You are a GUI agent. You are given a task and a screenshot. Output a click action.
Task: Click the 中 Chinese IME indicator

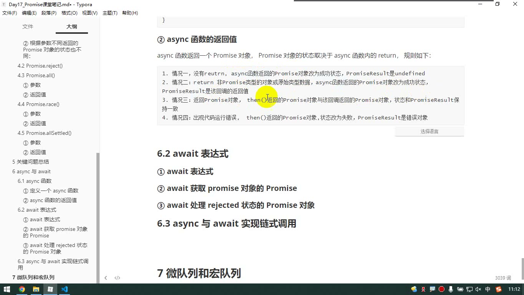[488, 289]
